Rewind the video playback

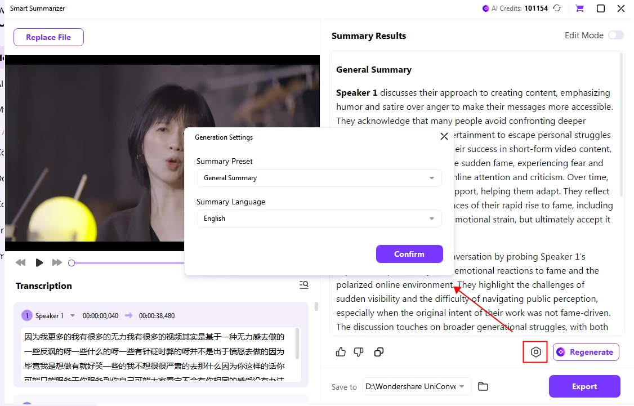tap(21, 262)
